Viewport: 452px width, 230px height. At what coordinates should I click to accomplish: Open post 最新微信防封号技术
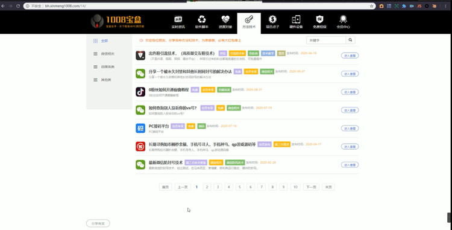point(166,162)
